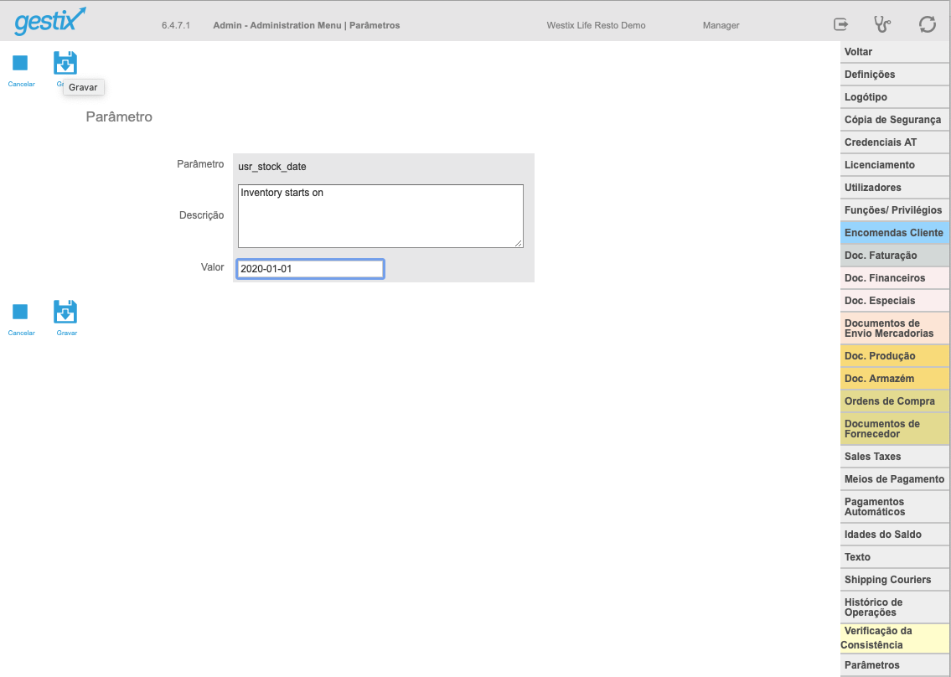Open Encomendas Cliente menu item
951x677 pixels.
[x=895, y=233]
